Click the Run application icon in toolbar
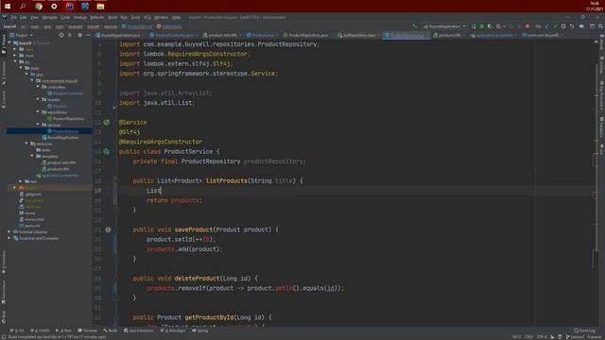 [474, 26]
